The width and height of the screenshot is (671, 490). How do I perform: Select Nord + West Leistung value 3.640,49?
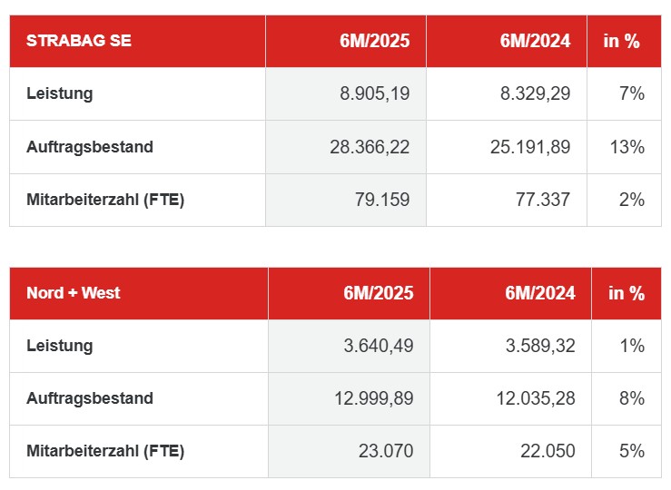point(377,346)
